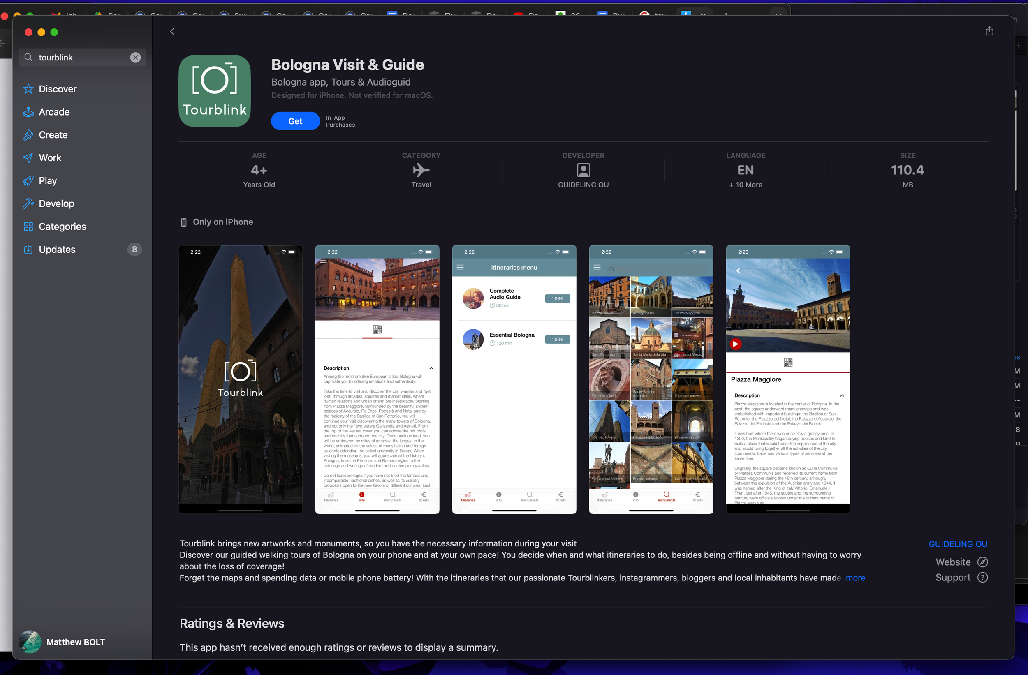The height and width of the screenshot is (675, 1028).
Task: Open the Itineraries menu screenshot thumbnail
Action: [514, 379]
